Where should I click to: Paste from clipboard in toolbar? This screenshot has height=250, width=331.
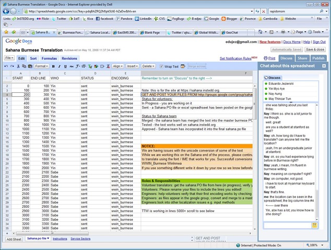pos(30,66)
